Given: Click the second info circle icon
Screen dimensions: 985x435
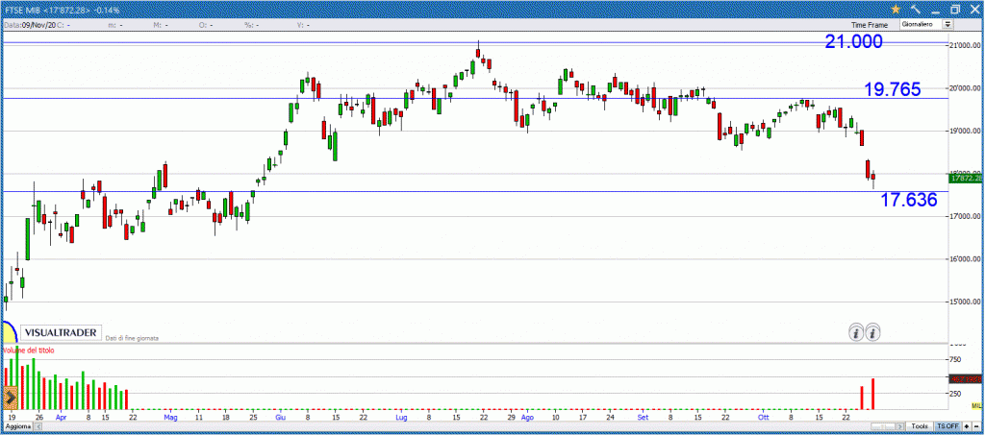Looking at the screenshot, I should pyautogui.click(x=872, y=332).
